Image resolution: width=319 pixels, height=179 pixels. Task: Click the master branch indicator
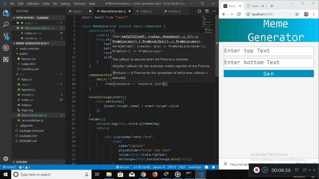(x=9, y=167)
